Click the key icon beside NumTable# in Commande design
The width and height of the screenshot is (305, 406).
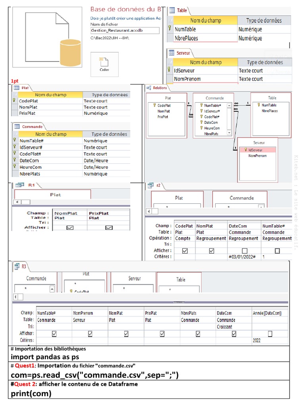point(15,140)
